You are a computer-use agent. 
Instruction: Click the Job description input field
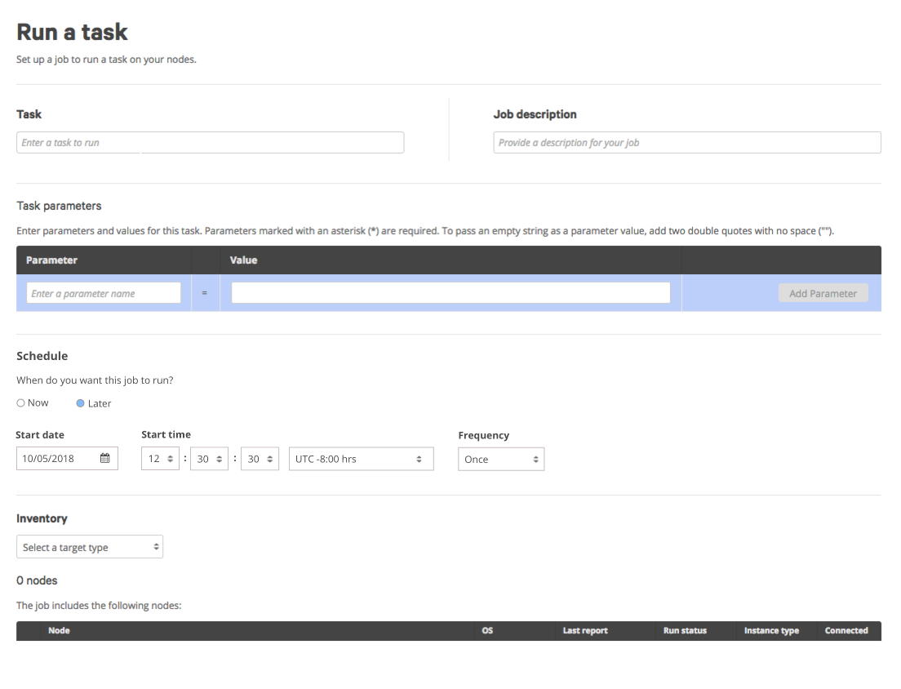tap(687, 143)
